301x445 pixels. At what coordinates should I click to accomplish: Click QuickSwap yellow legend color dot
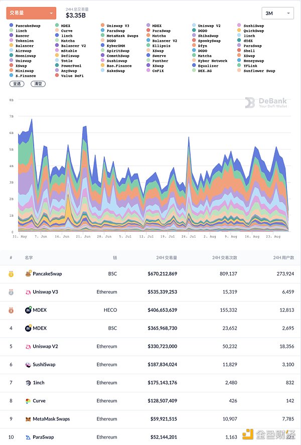click(239, 31)
